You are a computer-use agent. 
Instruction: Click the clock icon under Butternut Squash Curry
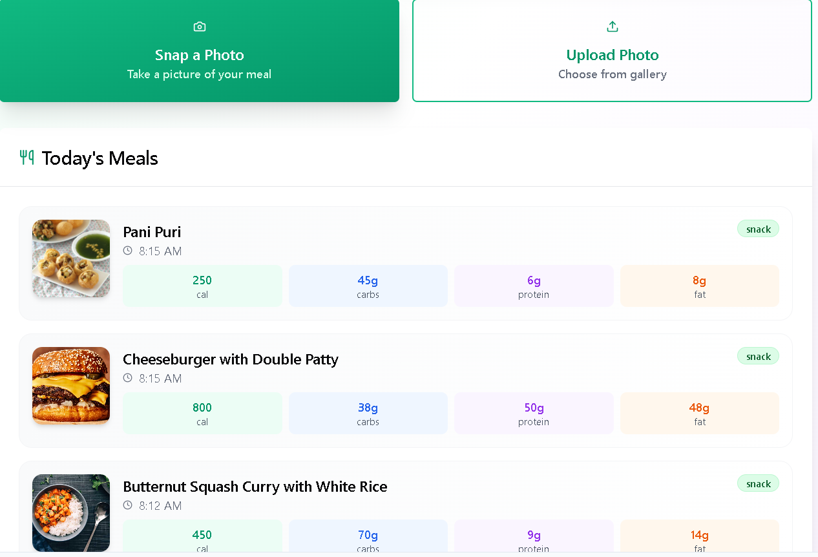(128, 505)
